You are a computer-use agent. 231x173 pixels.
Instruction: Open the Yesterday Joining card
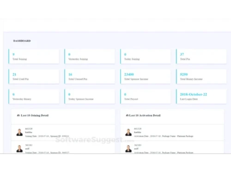point(90,56)
